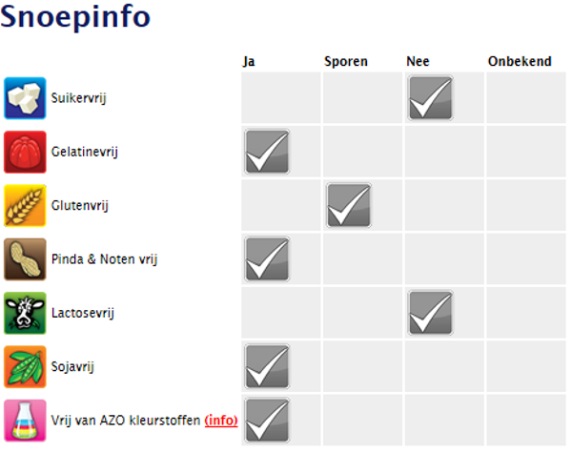Click the Suikervrij checkmark under Nee
Screen dimensions: 572x453
[430, 97]
